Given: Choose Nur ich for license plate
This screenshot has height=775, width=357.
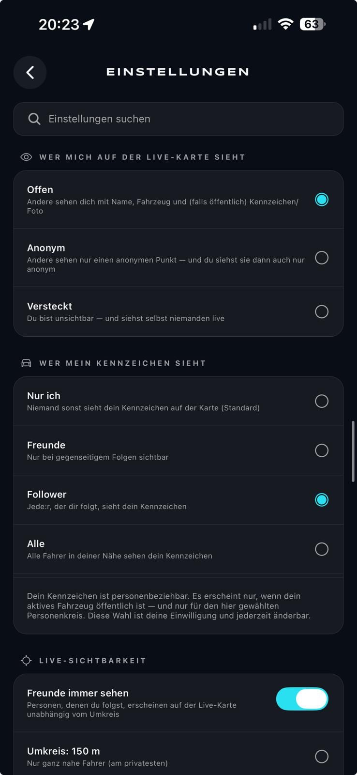Looking at the screenshot, I should pyautogui.click(x=322, y=401).
